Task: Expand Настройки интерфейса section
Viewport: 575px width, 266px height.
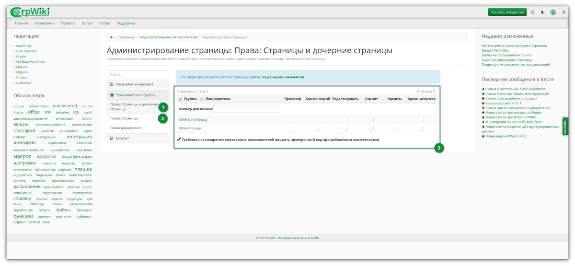Action: [138, 84]
